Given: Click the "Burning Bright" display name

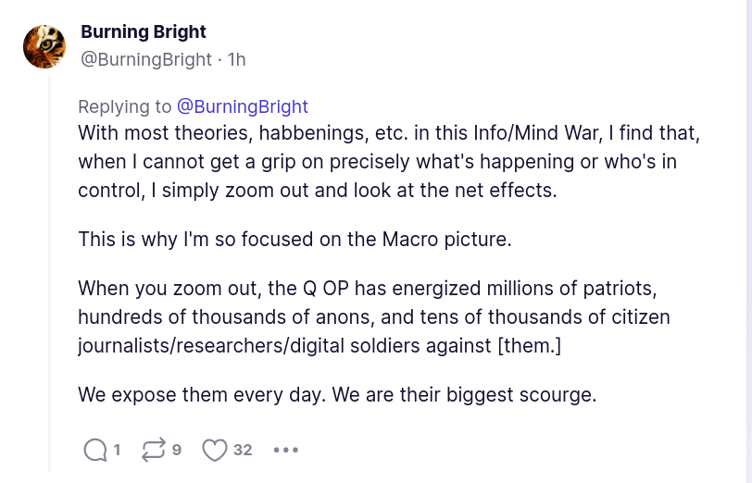Looking at the screenshot, I should tap(144, 31).
